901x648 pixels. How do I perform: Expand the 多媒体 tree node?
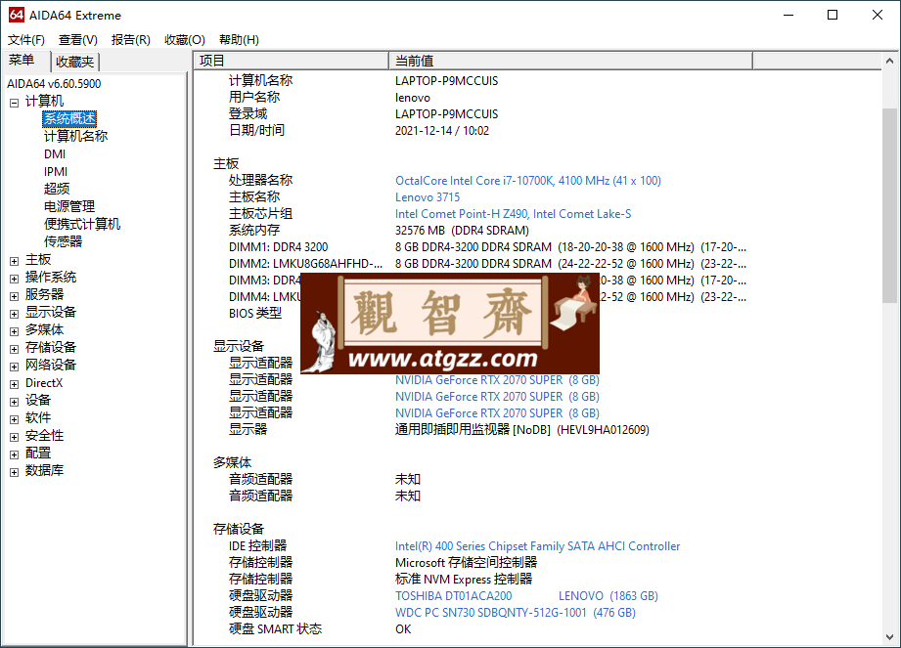15,331
